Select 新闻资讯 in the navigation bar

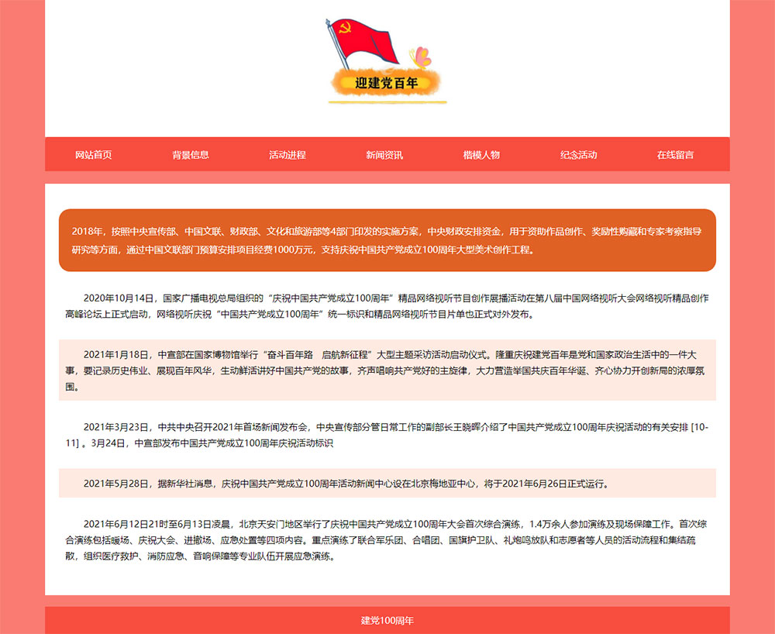pos(384,155)
